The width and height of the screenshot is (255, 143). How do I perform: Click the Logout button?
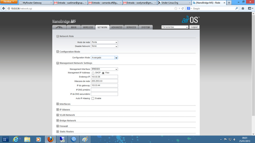point(194,27)
